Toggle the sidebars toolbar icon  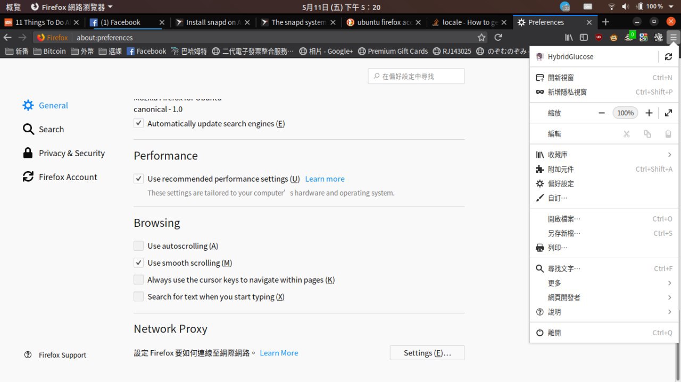click(584, 38)
